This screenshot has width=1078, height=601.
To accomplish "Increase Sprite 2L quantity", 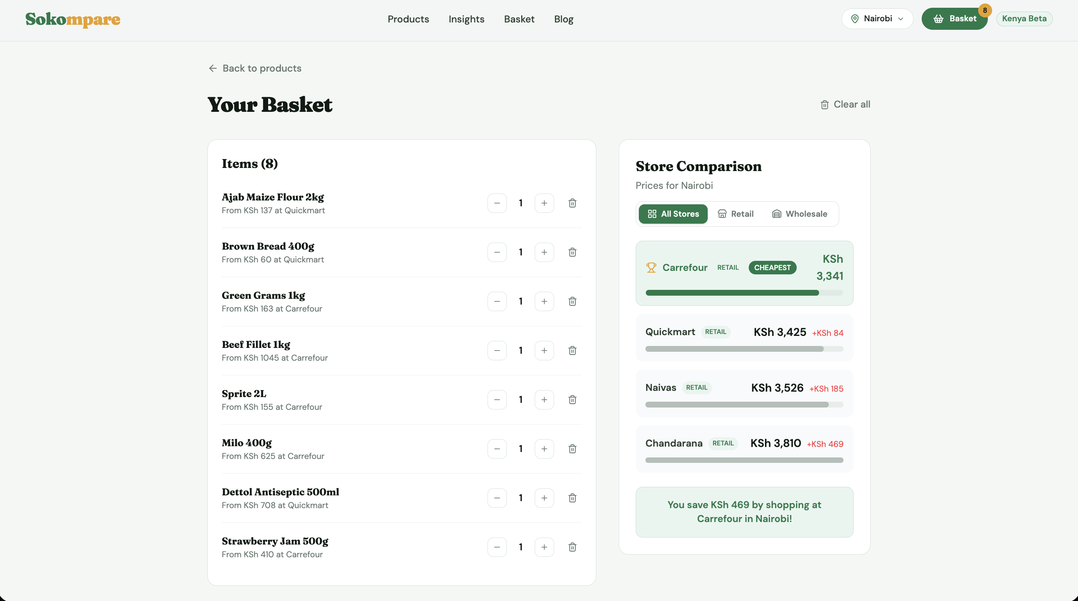I will pyautogui.click(x=544, y=400).
